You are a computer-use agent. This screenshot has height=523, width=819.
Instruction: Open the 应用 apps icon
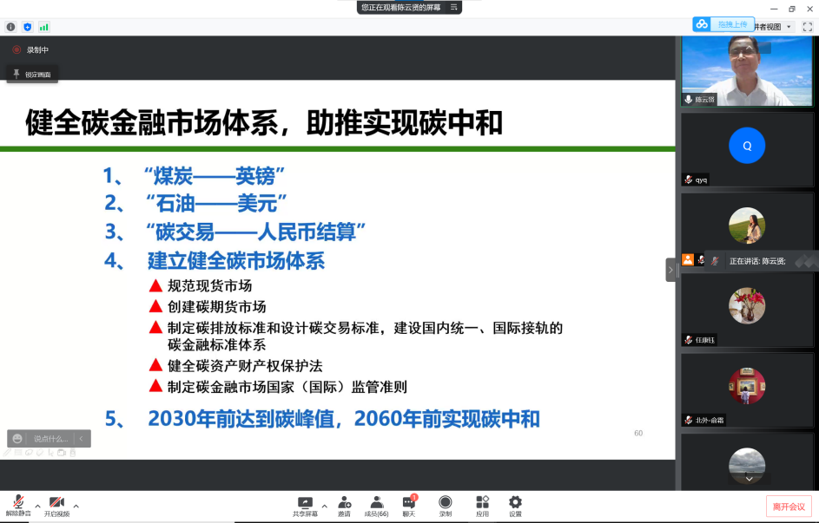point(482,504)
